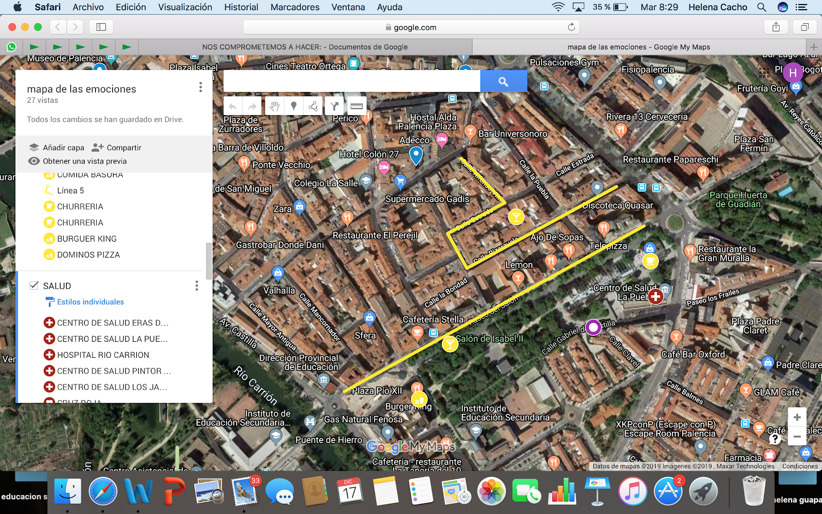The height and width of the screenshot is (514, 822).
Task: Open the map options three-dot menu
Action: click(200, 88)
